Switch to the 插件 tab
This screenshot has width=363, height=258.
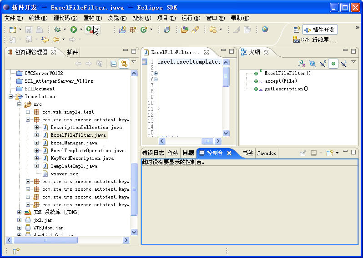(72, 52)
